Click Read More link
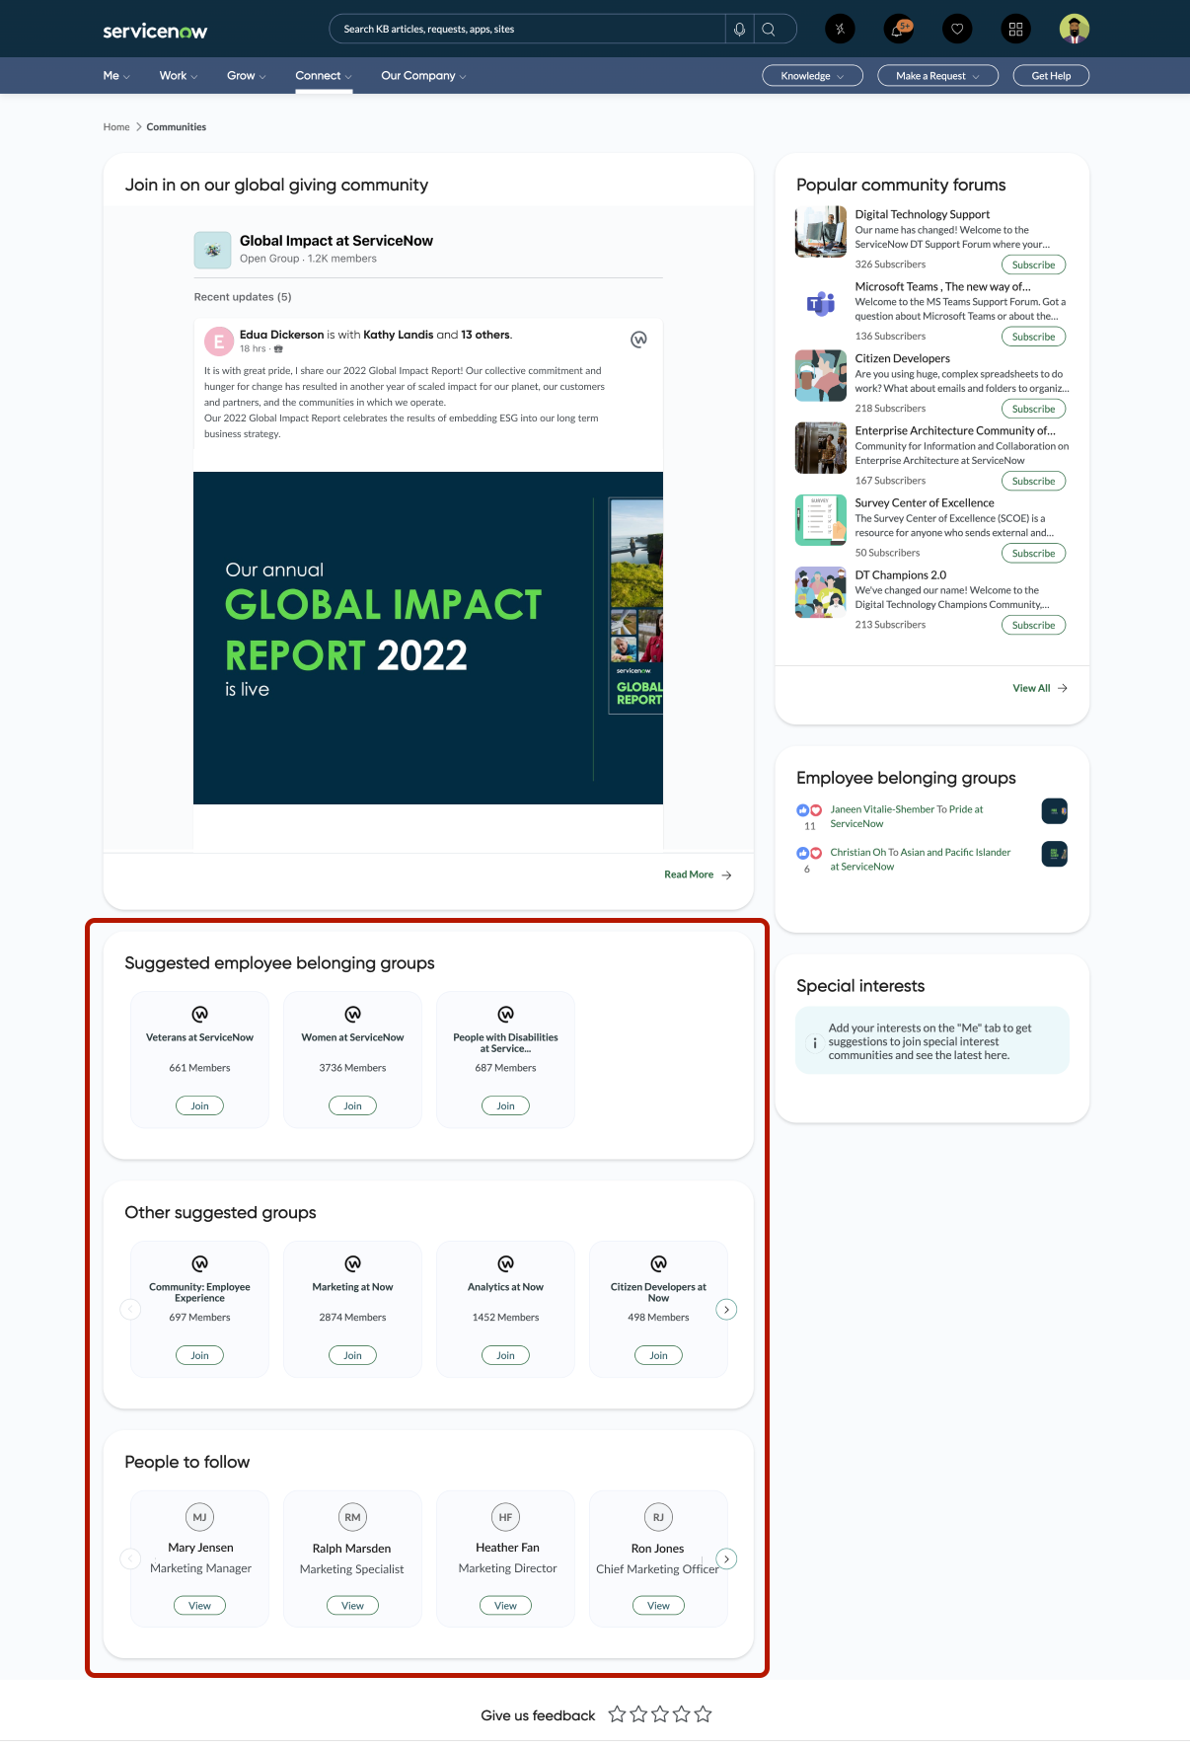 [698, 874]
